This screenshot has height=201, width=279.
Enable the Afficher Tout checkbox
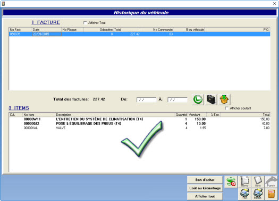[85, 23]
